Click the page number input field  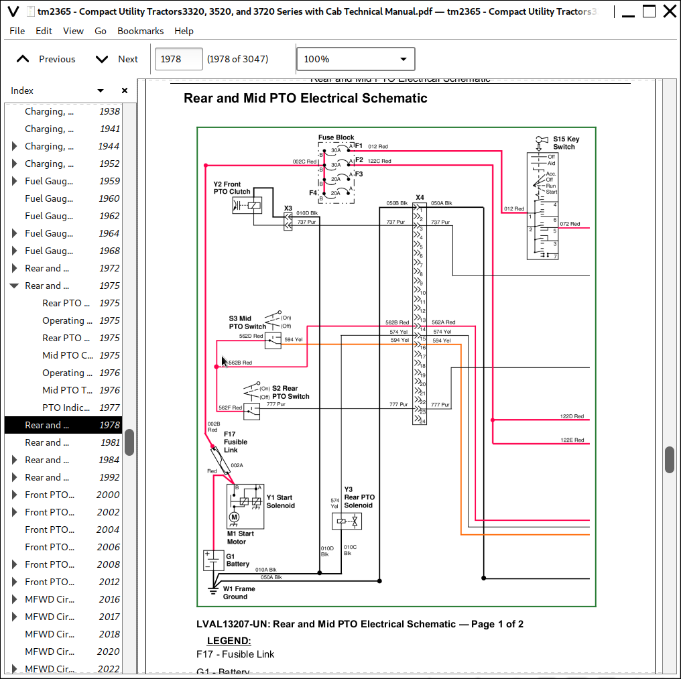[178, 59]
